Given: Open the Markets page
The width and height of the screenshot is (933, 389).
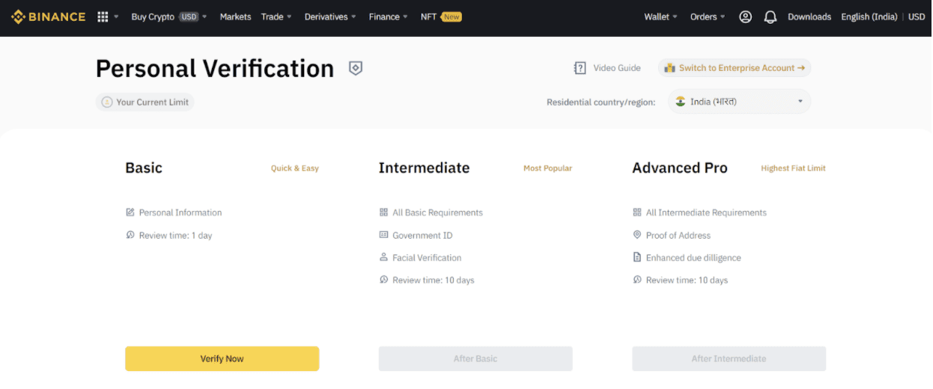Looking at the screenshot, I should 235,16.
